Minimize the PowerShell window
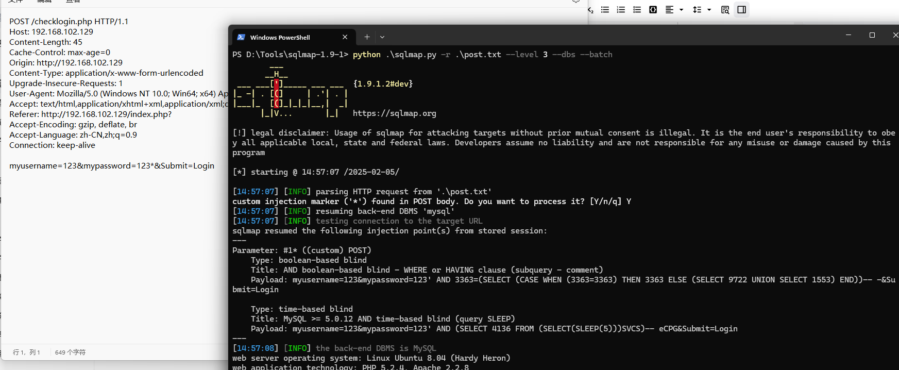This screenshot has width=899, height=370. click(848, 35)
